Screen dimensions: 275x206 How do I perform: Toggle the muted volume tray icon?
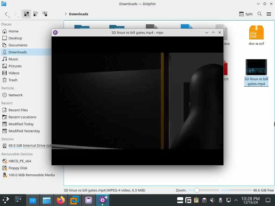[212, 200]
